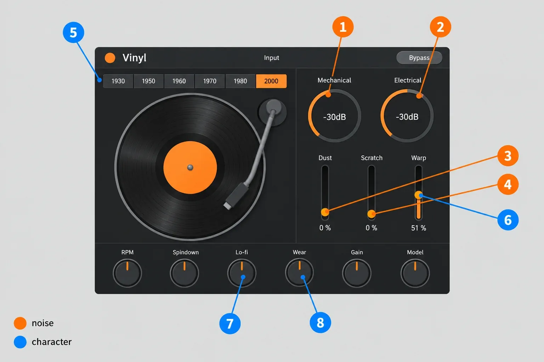
Task: Click the orange power dot beside Vinyl
Action: tap(110, 58)
